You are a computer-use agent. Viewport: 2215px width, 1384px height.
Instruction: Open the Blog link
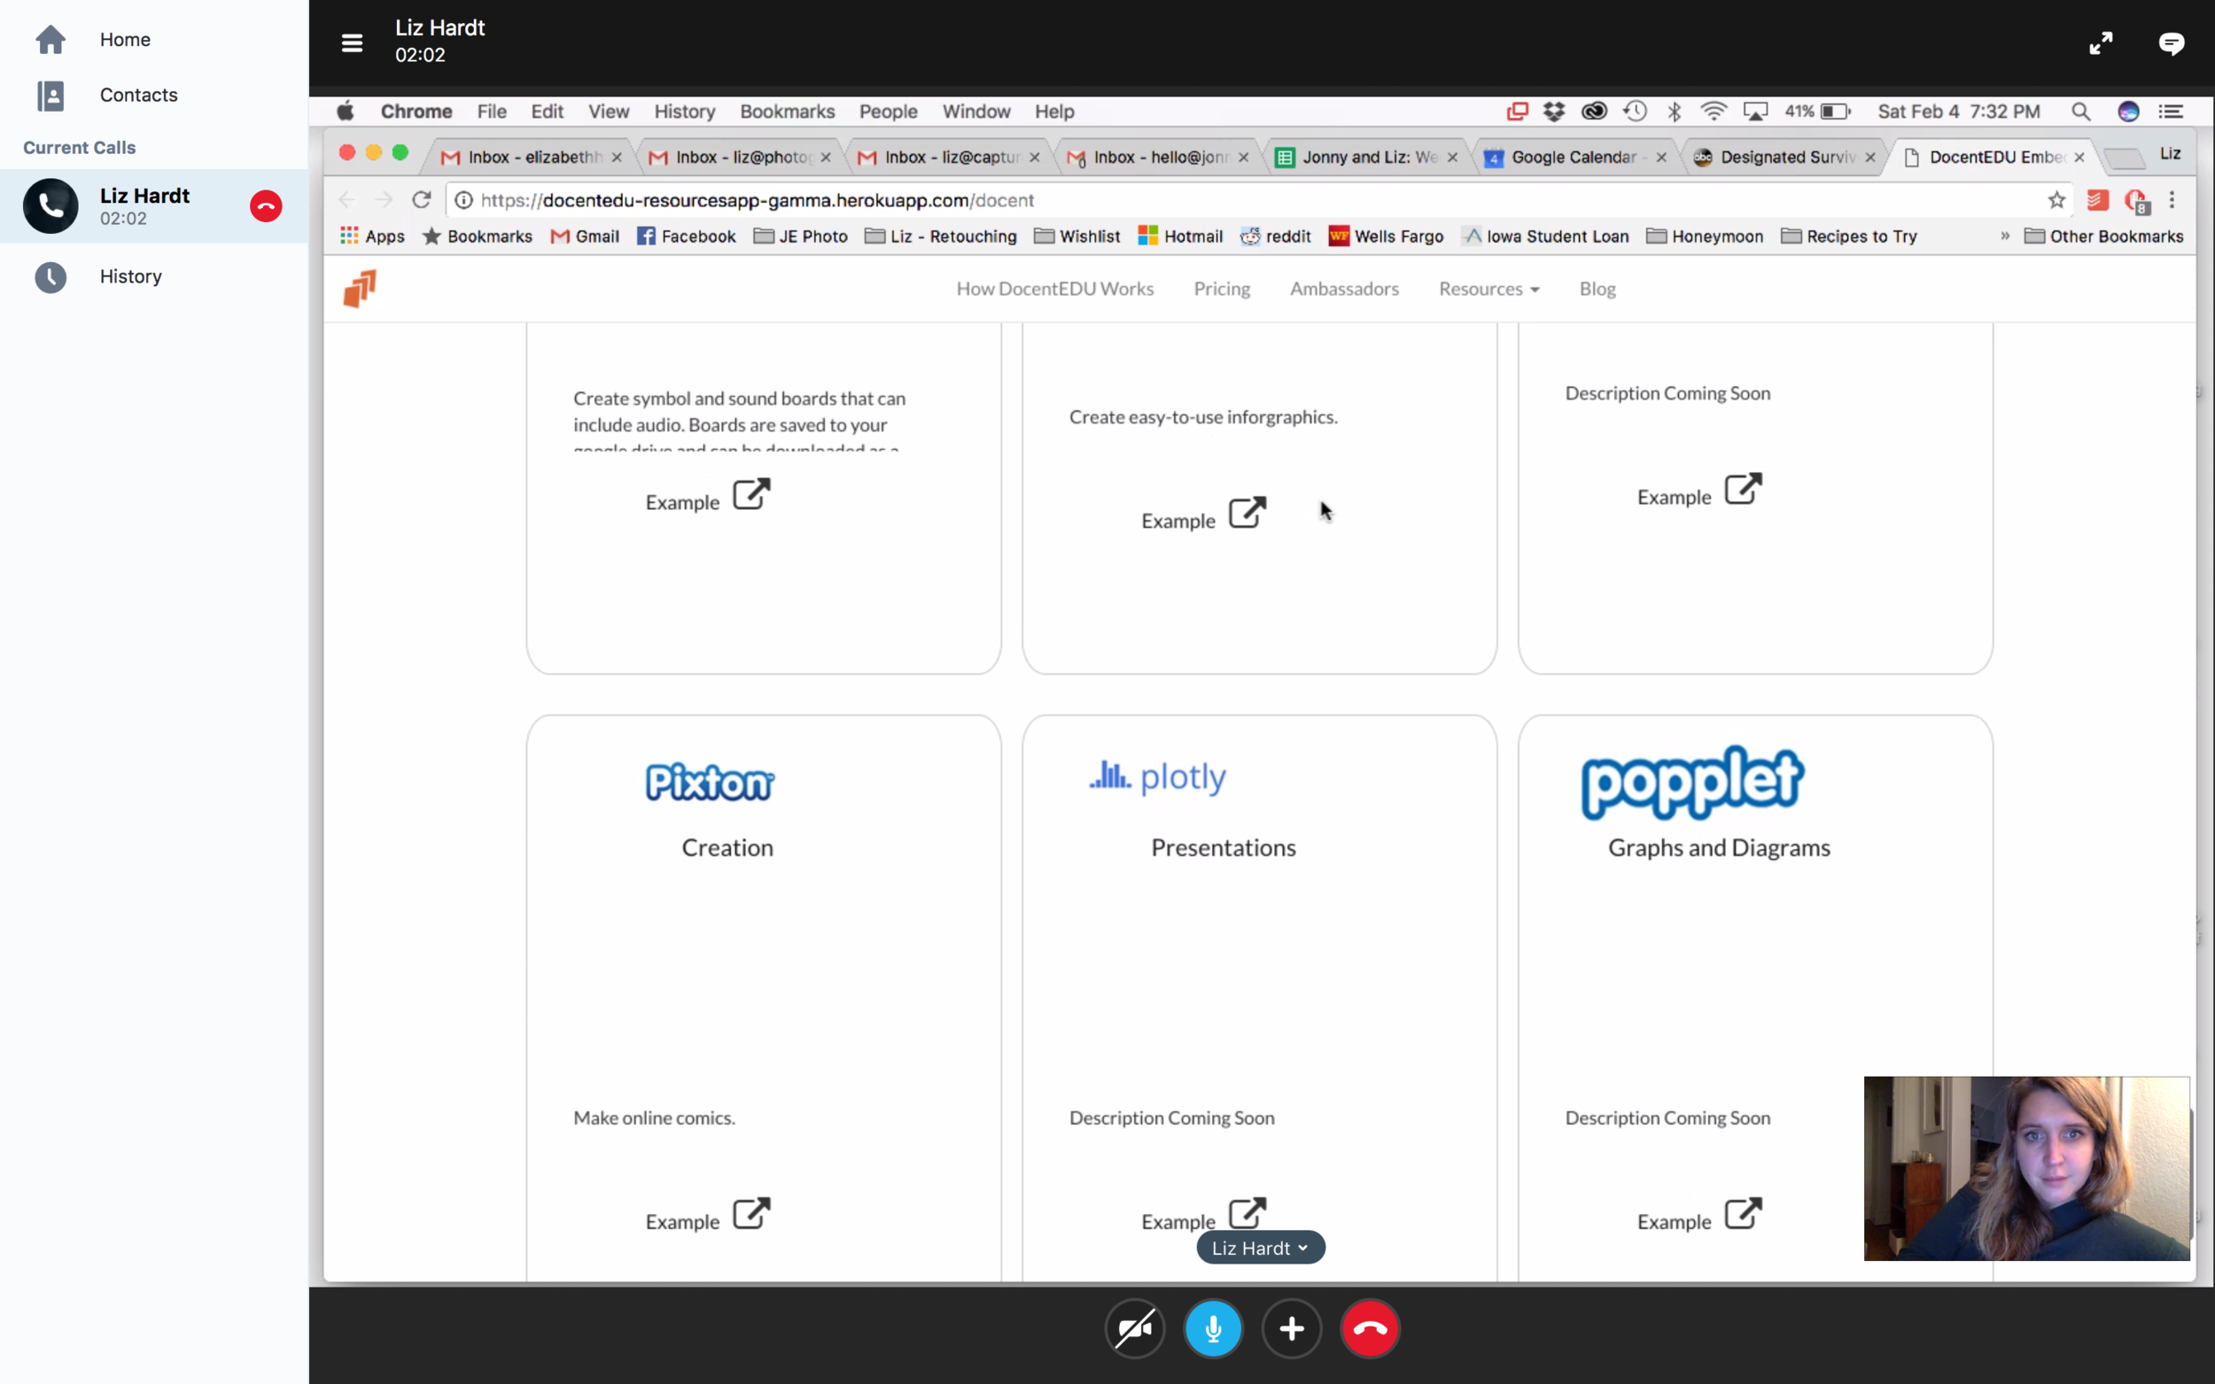click(x=1597, y=289)
